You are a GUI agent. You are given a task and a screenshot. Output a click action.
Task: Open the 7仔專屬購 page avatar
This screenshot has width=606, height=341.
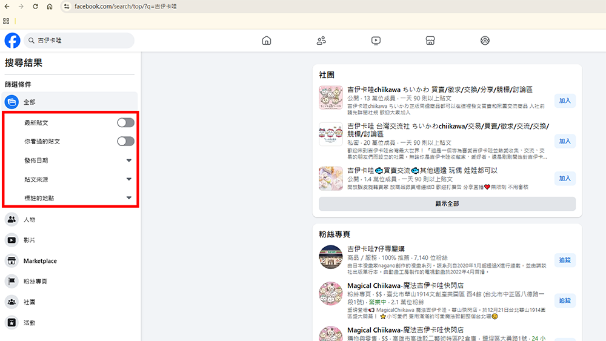[x=331, y=257]
